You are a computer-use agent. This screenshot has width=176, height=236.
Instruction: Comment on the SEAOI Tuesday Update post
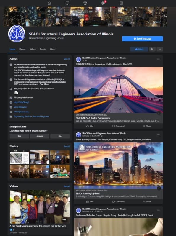click(119, 202)
